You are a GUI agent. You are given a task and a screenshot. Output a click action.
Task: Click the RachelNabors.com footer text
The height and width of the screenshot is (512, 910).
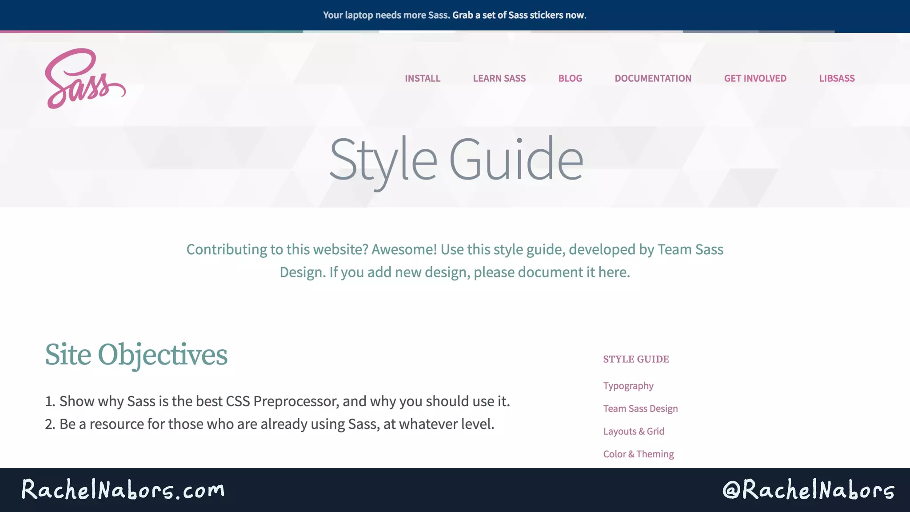tap(123, 490)
